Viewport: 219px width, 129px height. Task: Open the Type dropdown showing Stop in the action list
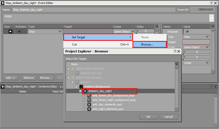coord(45,32)
